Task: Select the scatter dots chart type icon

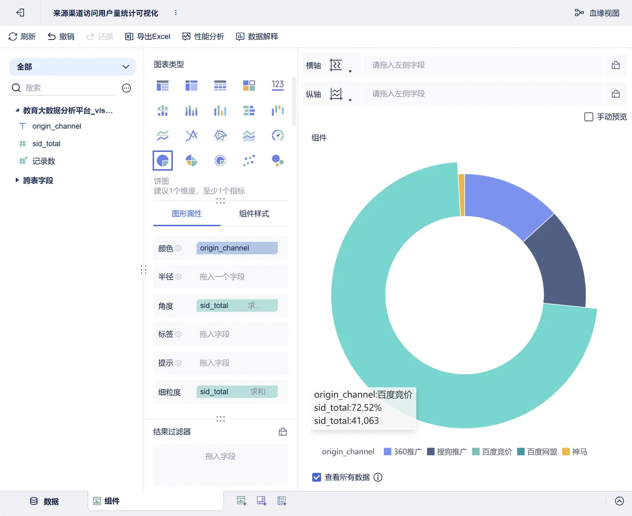Action: point(249,160)
